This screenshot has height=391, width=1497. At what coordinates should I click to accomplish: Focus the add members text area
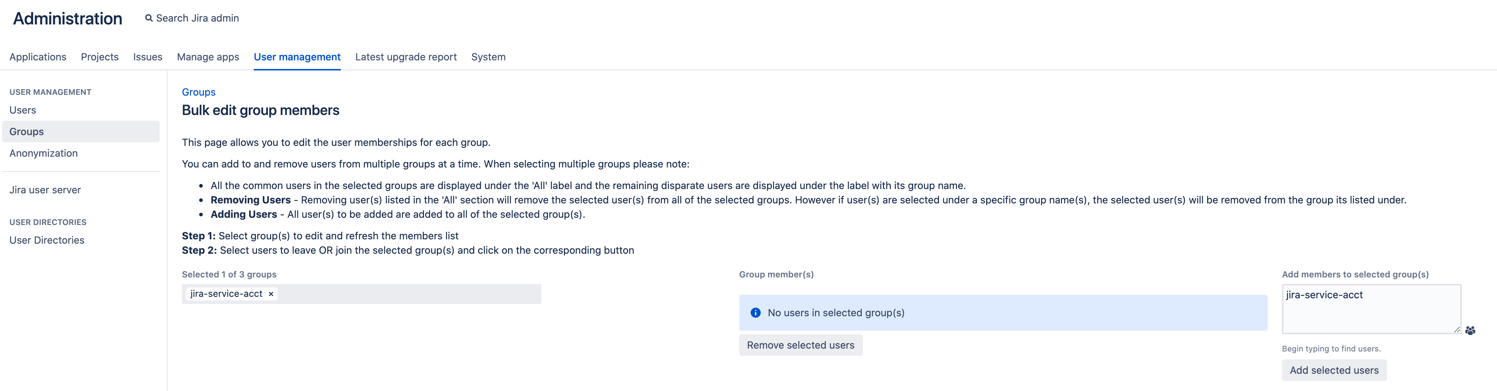pos(1371,309)
